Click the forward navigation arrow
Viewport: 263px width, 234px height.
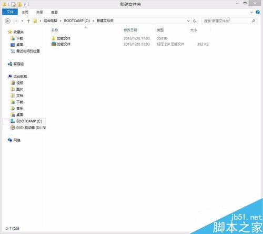(16, 21)
